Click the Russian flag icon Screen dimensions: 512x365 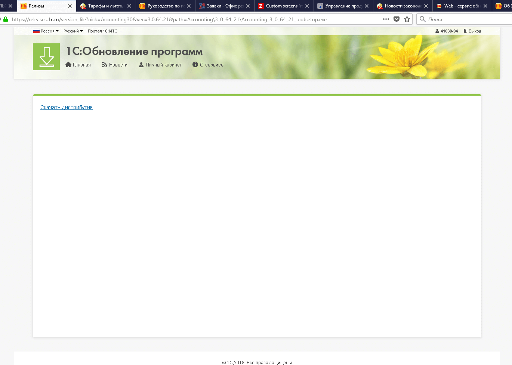click(x=36, y=31)
